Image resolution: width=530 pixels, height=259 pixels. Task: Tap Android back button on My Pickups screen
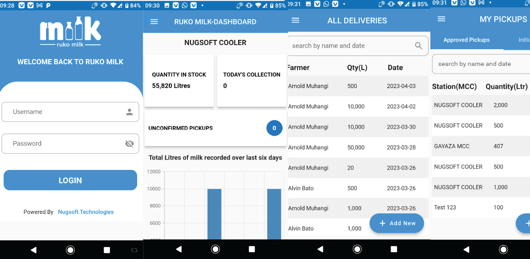(466, 250)
